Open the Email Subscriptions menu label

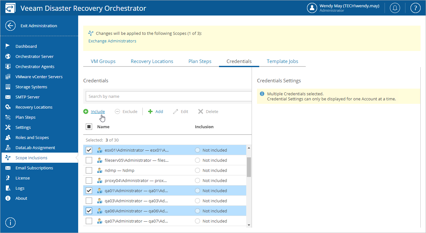[34, 168]
